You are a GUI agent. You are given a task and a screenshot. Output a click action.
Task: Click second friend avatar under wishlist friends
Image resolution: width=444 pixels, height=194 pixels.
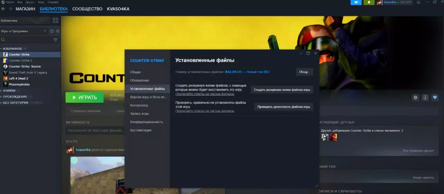[333, 137]
